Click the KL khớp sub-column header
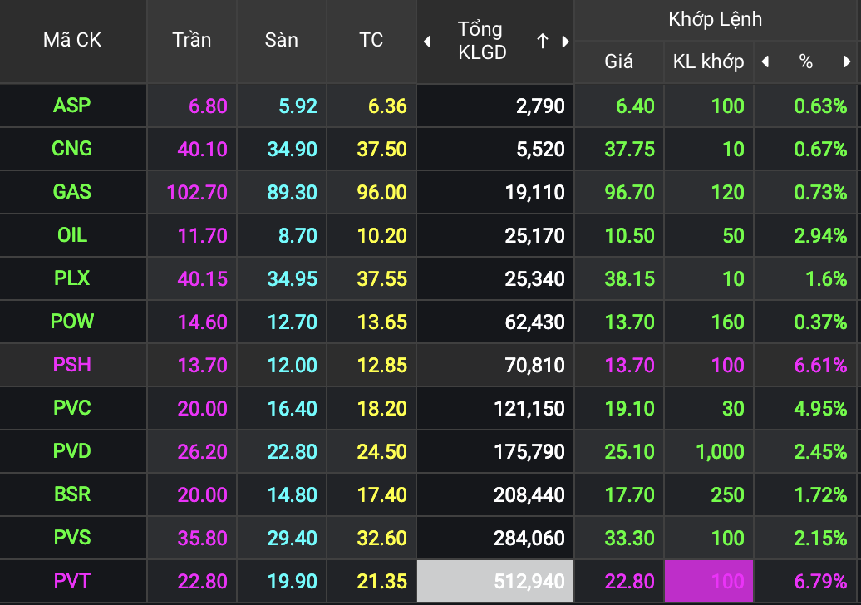Viewport: 861px width, 605px height. pyautogui.click(x=708, y=61)
